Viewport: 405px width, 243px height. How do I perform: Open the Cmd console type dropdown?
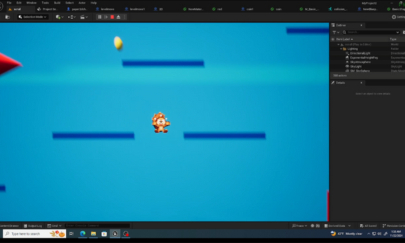pyautogui.click(x=54, y=225)
